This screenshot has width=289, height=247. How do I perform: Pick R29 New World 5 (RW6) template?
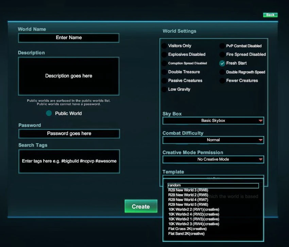(188, 204)
